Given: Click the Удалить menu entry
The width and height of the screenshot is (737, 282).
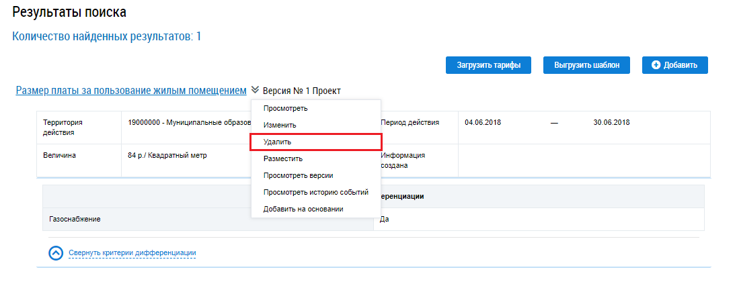Looking at the screenshot, I should [x=278, y=142].
